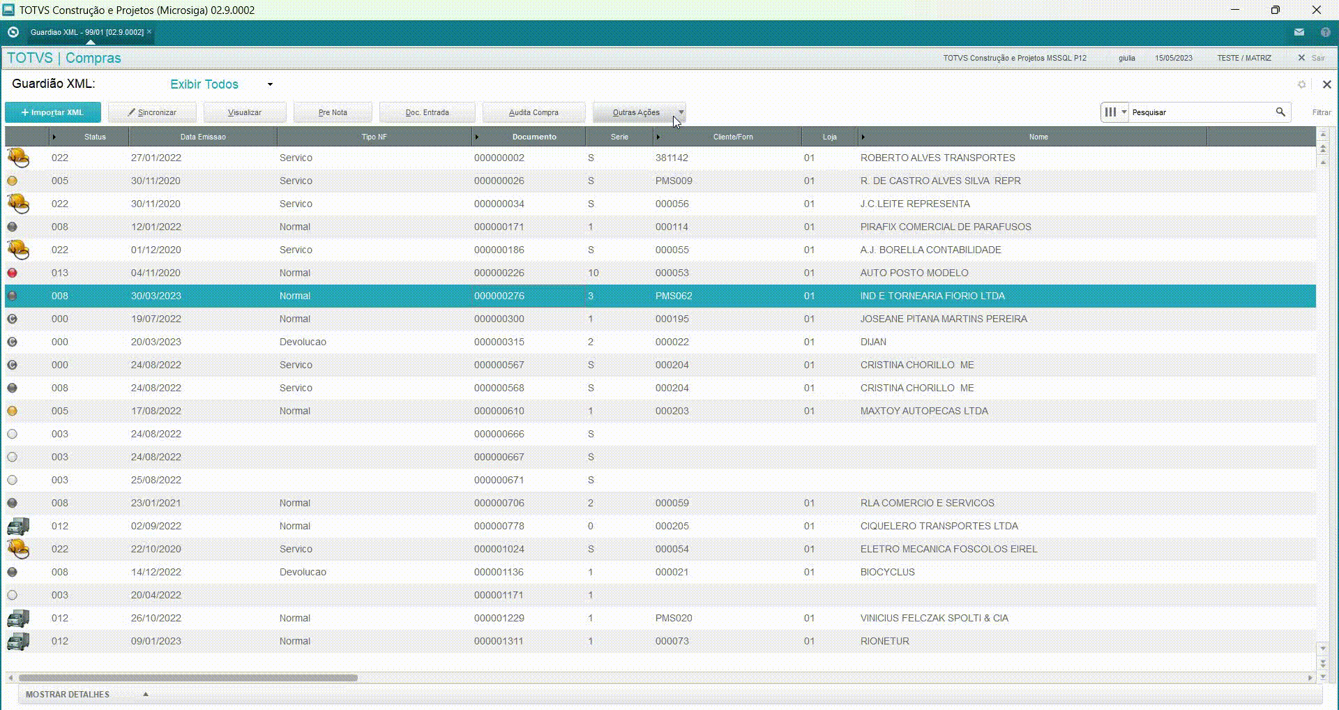The height and width of the screenshot is (710, 1339).
Task: Click the vertical scrollbar top arrow
Action: click(1323, 134)
